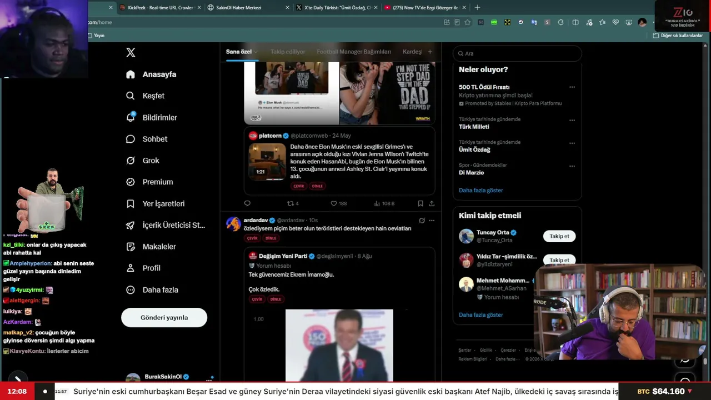Screen dimensions: 711x400
Task: Follow Yıldız Tar with Takip et
Action: pyautogui.click(x=559, y=260)
